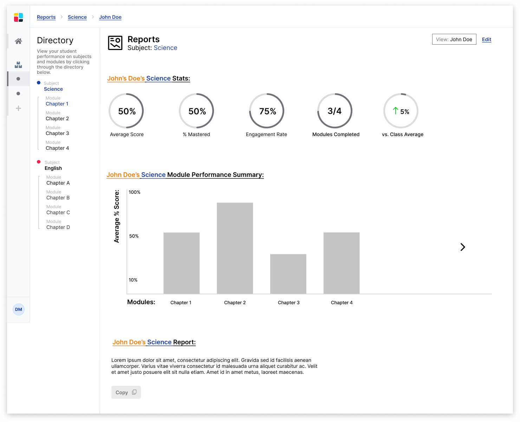Click the copy icon in the Copy button

[134, 392]
